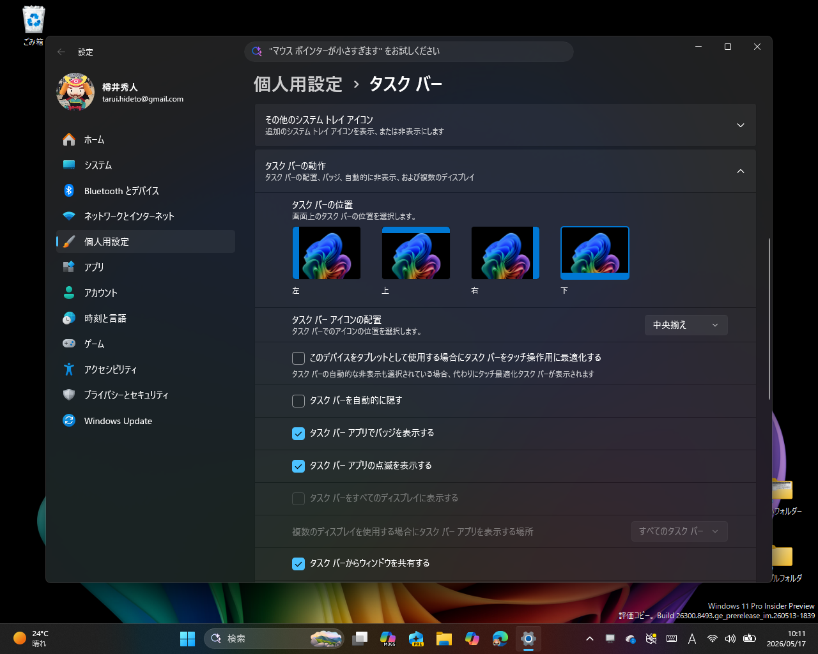
Task: Click the settings page vertical scrollbar
Action: (769, 319)
